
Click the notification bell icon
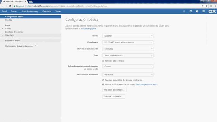click(x=184, y=11)
